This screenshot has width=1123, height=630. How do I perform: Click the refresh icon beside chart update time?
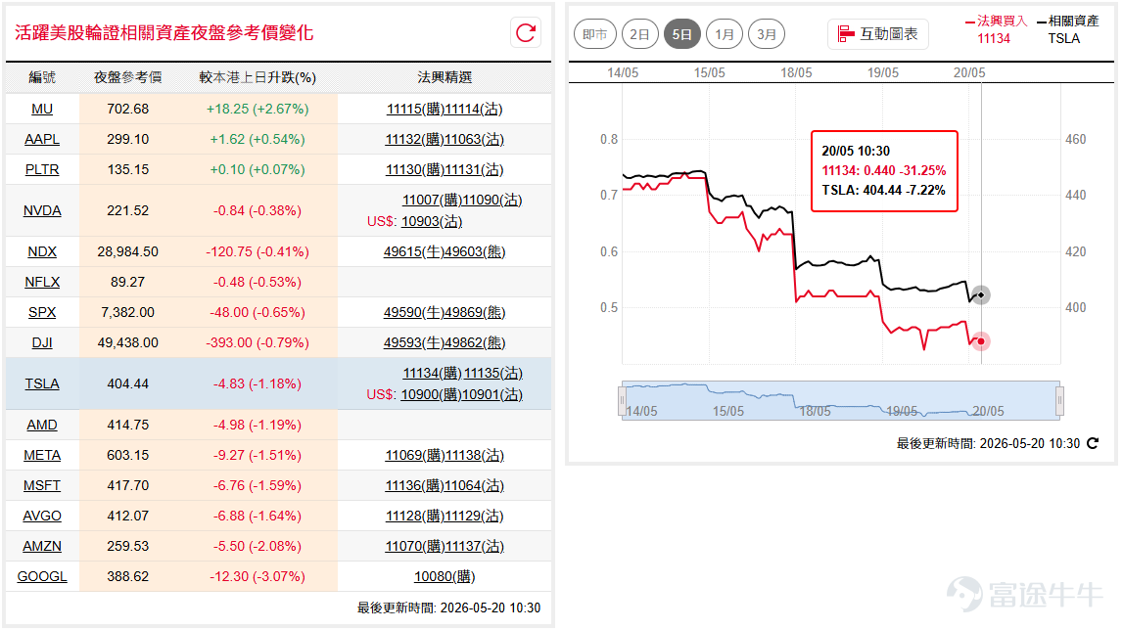1093,443
